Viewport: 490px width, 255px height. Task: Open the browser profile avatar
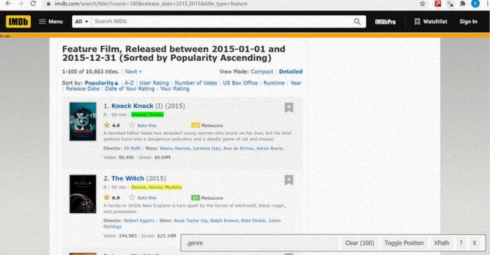coord(475,3)
